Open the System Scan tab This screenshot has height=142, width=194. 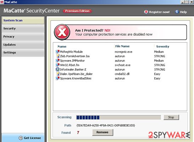23,20
